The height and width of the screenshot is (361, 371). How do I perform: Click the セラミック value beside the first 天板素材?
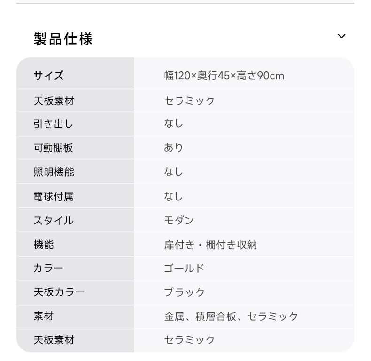tap(189, 101)
